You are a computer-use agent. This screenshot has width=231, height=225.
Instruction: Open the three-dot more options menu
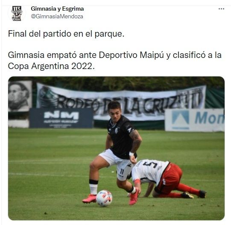coord(221,9)
